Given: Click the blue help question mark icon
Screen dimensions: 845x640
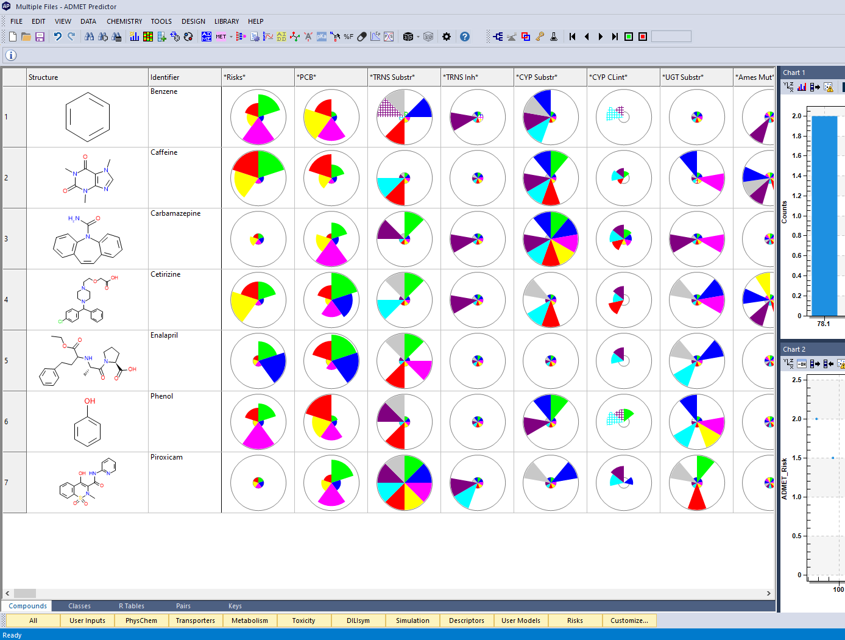Looking at the screenshot, I should point(465,37).
